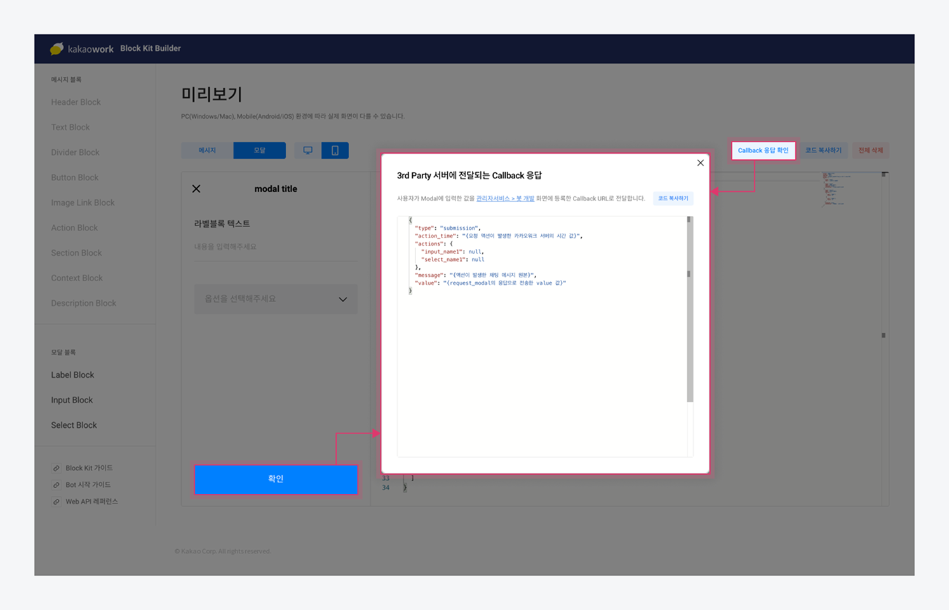Open the 관리자서비스 > 봇 개발 link
Image resolution: width=949 pixels, height=610 pixels.
[505, 199]
